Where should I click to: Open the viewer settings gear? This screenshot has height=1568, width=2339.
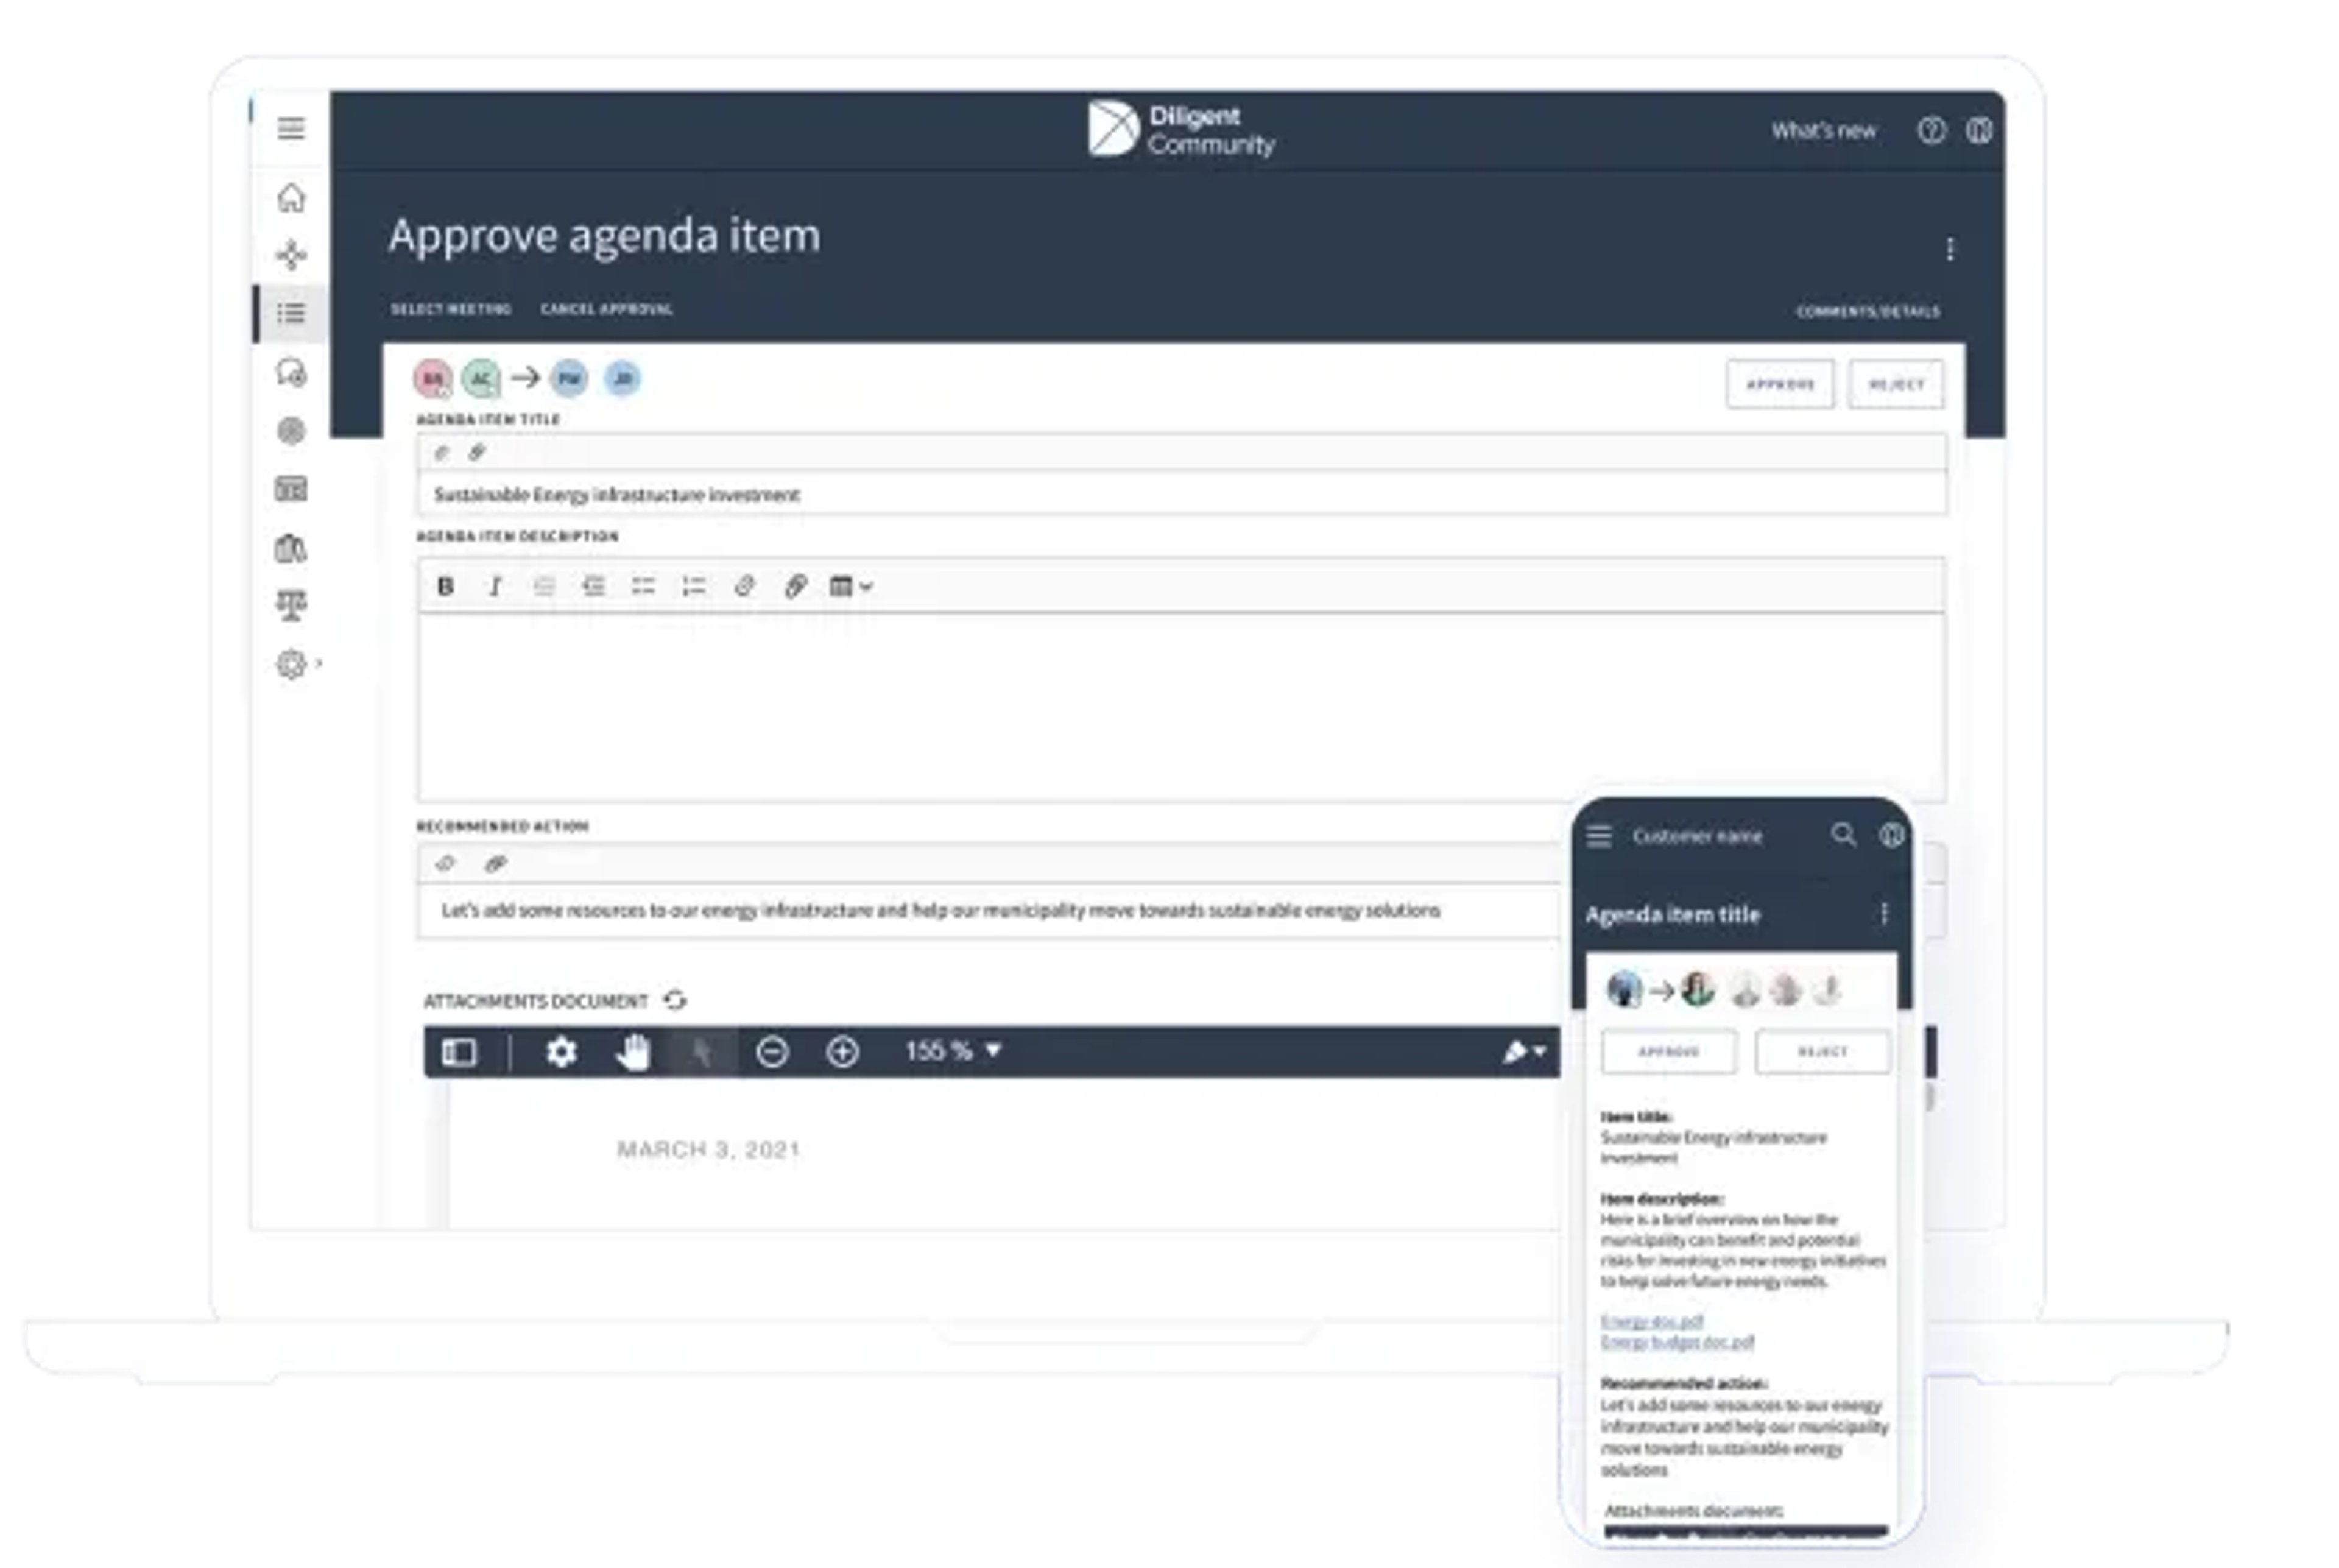point(561,1052)
